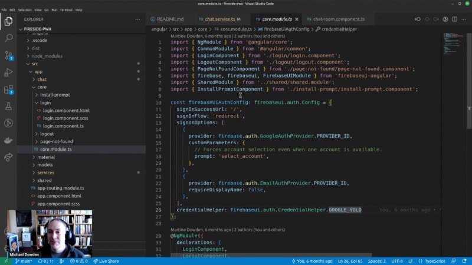Click UTF-8 encoding indicator

(x=396, y=261)
